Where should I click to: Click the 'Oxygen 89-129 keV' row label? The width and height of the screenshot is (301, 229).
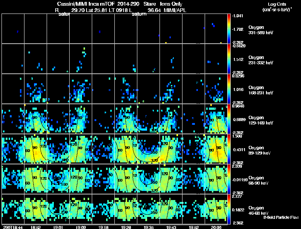tap(260, 150)
